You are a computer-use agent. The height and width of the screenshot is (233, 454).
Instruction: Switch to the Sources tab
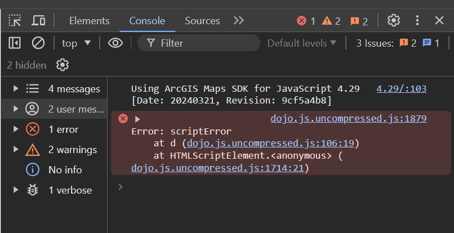tap(202, 21)
